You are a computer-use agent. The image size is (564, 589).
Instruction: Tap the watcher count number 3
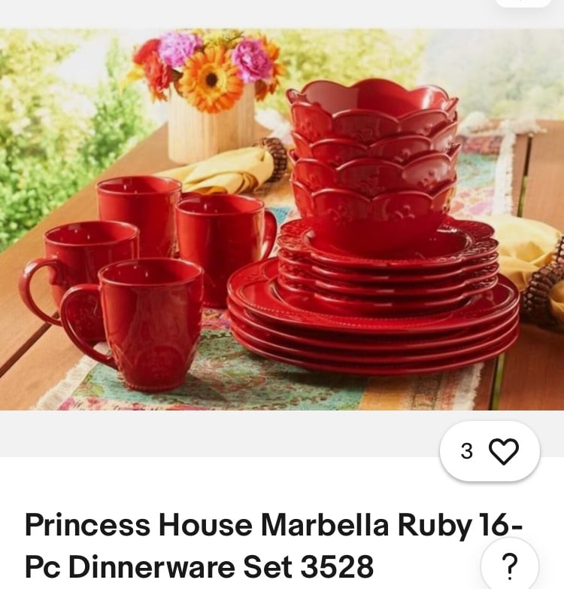point(466,451)
